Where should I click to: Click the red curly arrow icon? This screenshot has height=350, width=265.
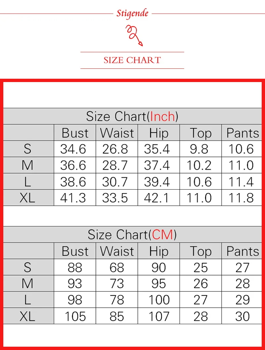pos(134,35)
